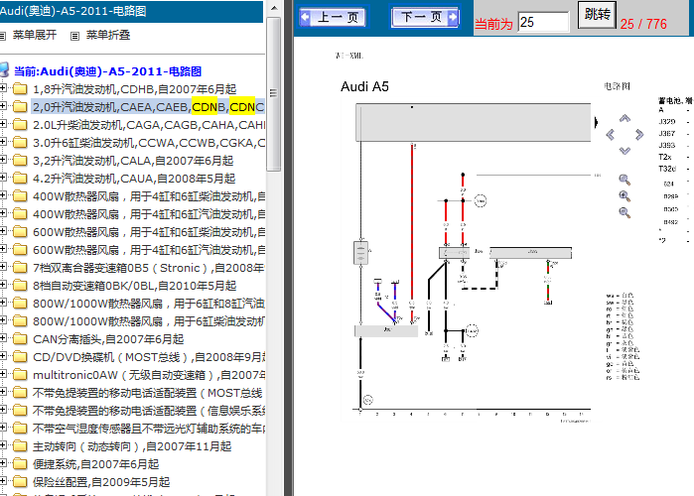Pan the circuit diagram right
The width and height of the screenshot is (694, 496).
639,134
